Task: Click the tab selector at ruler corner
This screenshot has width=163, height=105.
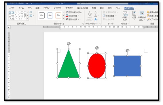Action: (x=9, y=27)
